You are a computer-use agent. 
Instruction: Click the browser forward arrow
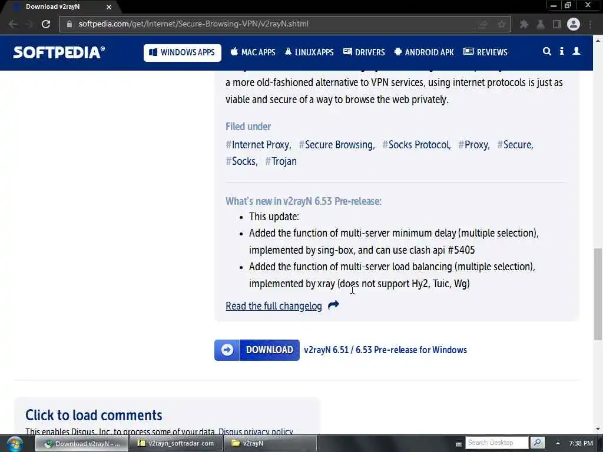click(x=29, y=24)
